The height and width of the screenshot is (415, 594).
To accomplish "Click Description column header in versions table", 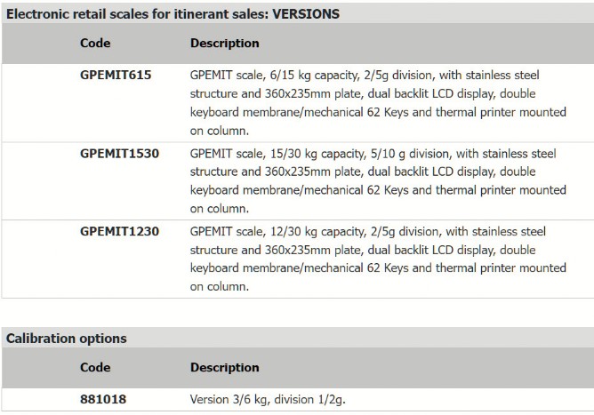I will tap(225, 44).
